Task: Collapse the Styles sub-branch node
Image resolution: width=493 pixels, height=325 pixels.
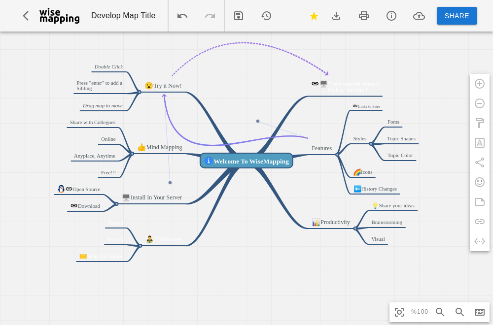Action: tap(371, 144)
